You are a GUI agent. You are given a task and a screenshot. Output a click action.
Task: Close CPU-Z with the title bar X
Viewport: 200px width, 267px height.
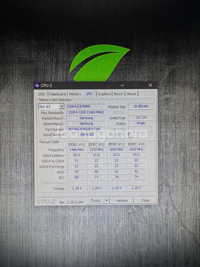[x=150, y=85]
